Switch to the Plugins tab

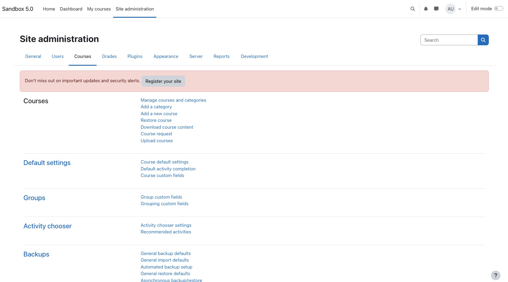pyautogui.click(x=135, y=56)
